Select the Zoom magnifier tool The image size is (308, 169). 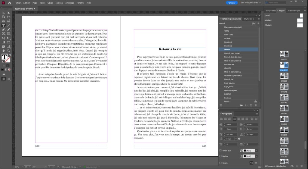coord(8,51)
